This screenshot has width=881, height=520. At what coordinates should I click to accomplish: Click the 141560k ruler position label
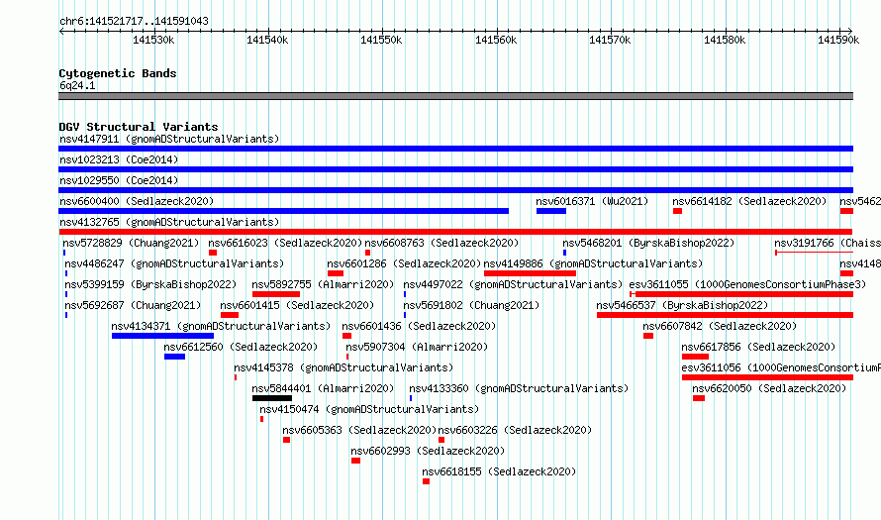(496, 40)
